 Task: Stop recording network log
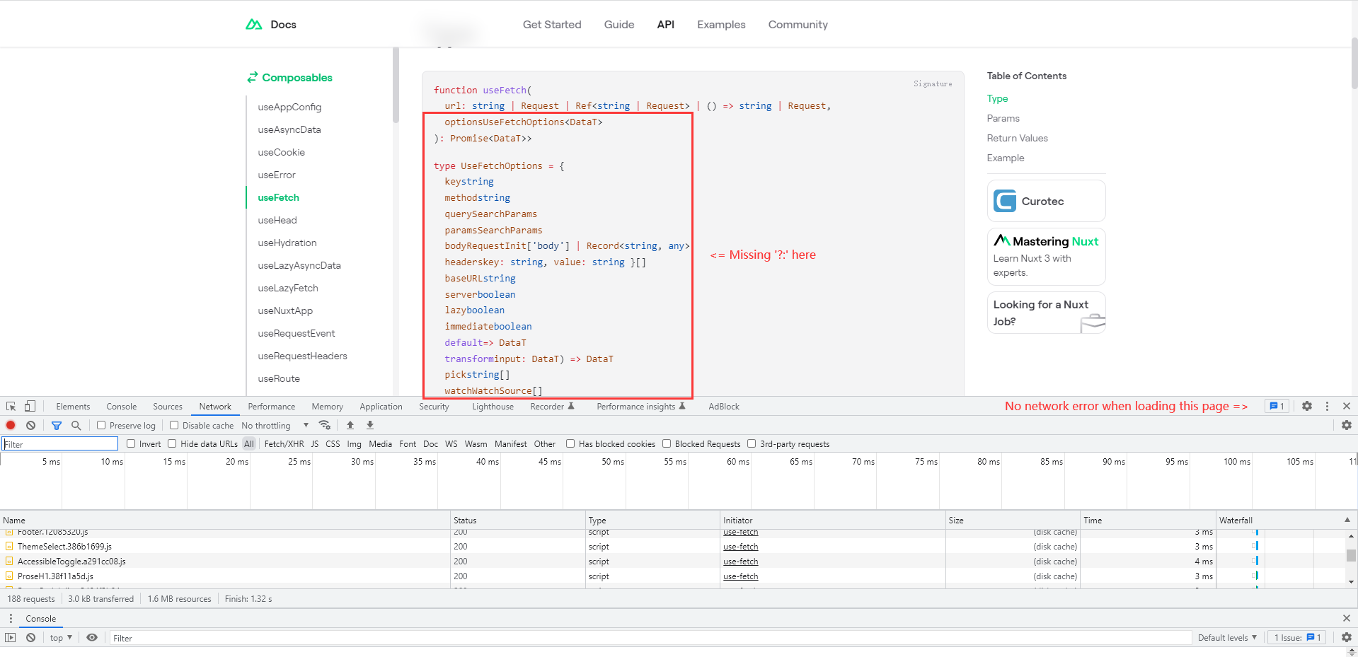tap(10, 425)
